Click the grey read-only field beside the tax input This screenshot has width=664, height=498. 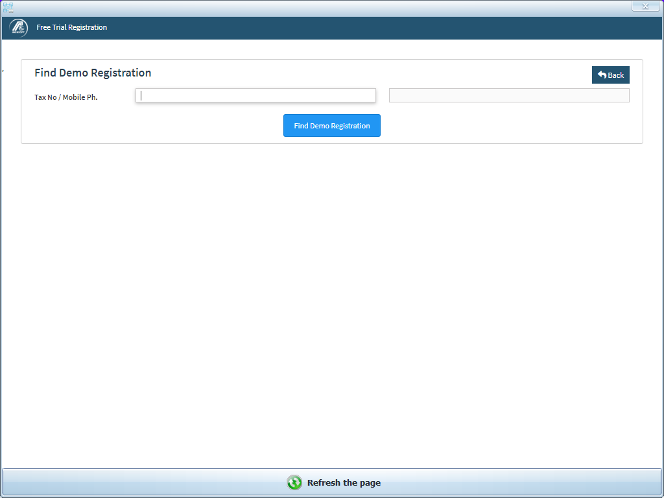tap(509, 95)
